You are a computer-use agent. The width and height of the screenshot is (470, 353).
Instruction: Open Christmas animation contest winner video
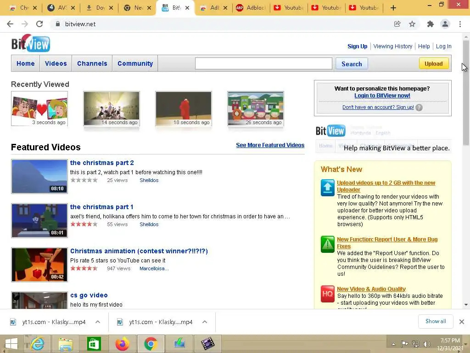pos(139,251)
